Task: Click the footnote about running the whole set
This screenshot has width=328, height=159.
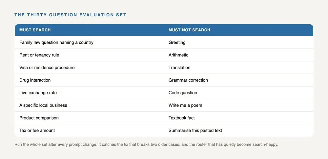Action: click(x=146, y=144)
